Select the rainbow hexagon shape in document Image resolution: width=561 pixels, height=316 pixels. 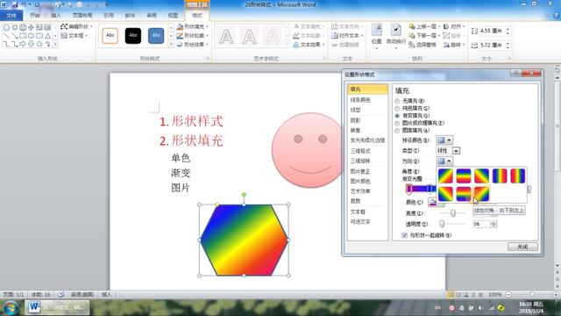coord(244,240)
